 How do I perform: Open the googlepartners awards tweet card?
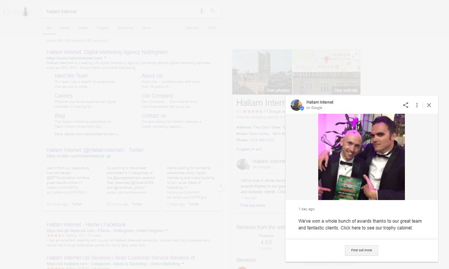point(131,186)
